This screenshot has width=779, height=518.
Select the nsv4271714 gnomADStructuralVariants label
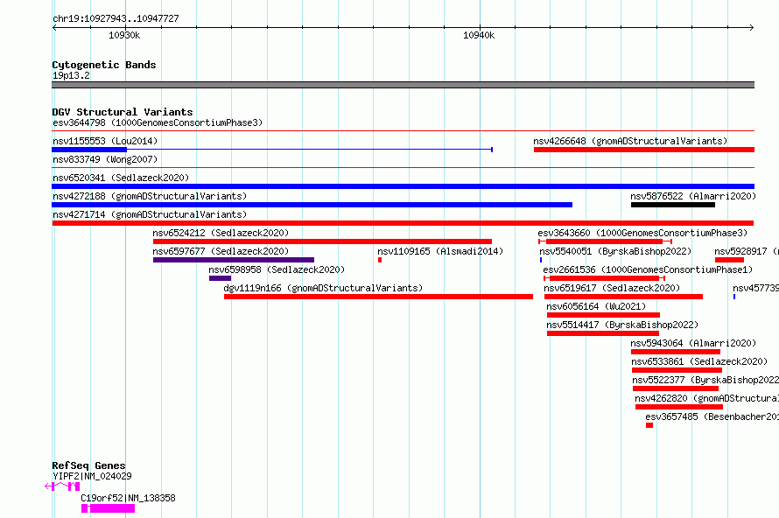pos(150,214)
